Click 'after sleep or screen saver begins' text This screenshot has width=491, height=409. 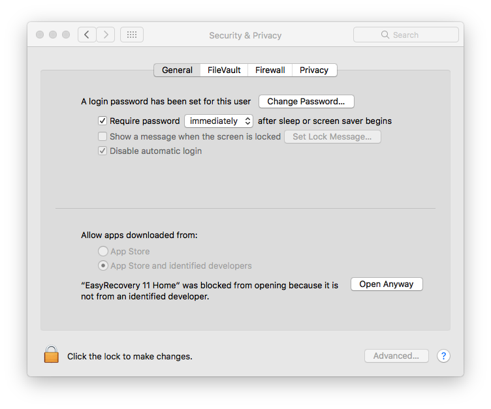[x=325, y=121]
